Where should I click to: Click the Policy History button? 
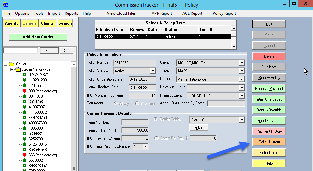(269, 142)
